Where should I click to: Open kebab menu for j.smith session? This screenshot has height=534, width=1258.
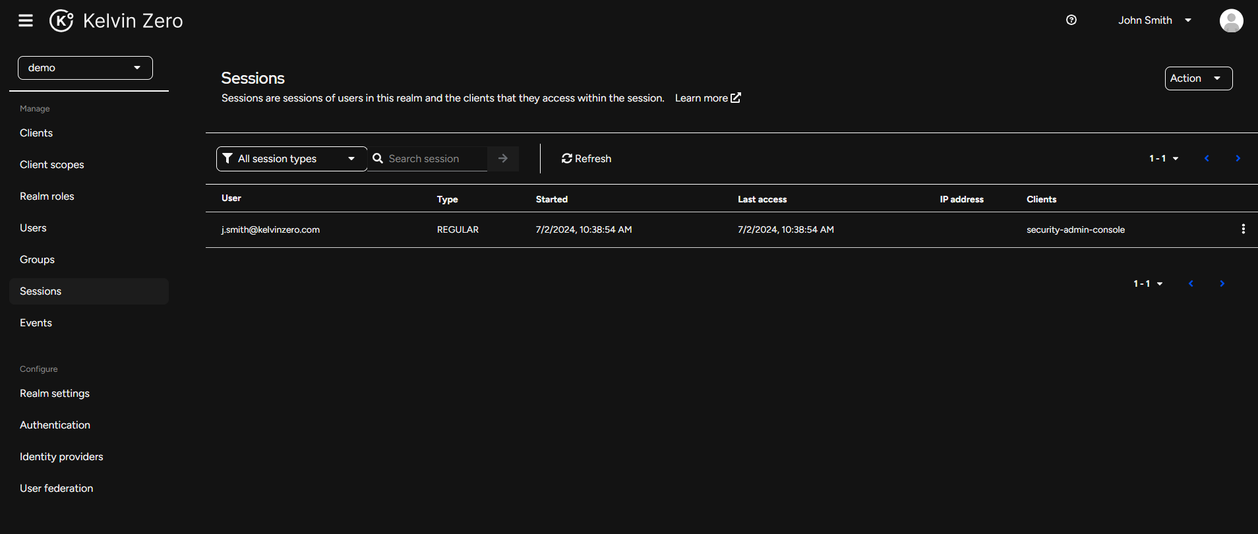point(1243,229)
